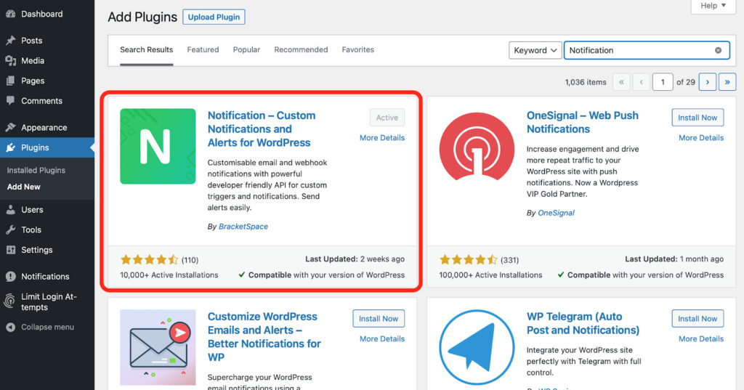This screenshot has height=390, width=744.
Task: Click the Collapse menu label
Action: (47, 327)
